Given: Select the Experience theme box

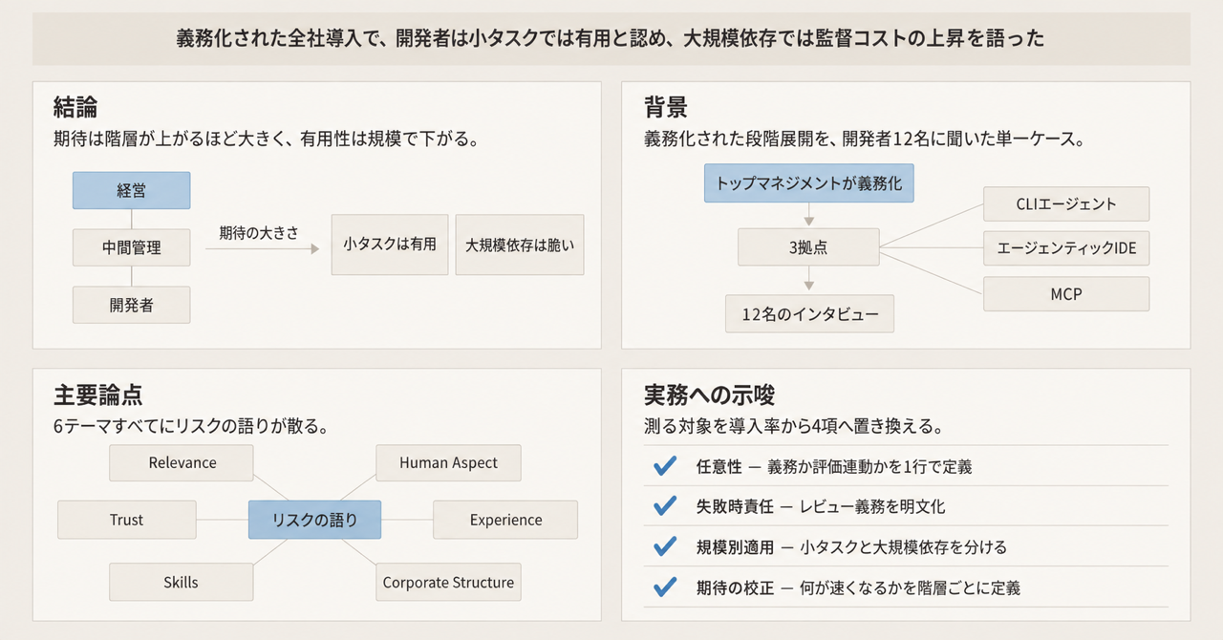Looking at the screenshot, I should tap(505, 520).
